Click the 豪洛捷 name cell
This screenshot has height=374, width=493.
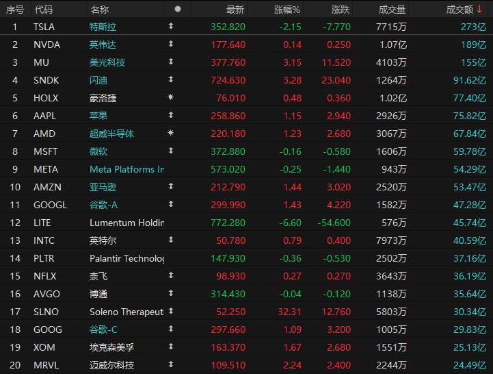point(103,98)
